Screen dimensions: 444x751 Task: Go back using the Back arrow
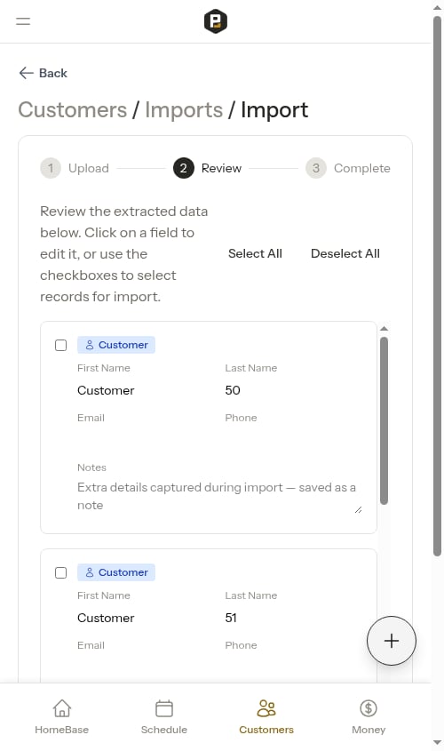coord(43,73)
